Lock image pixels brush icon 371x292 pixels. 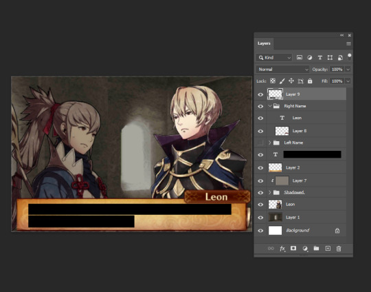pyautogui.click(x=282, y=81)
